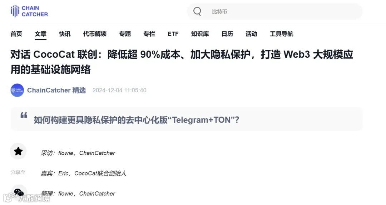
Task: Open the 日历 calendar tab
Action: pyautogui.click(x=227, y=34)
